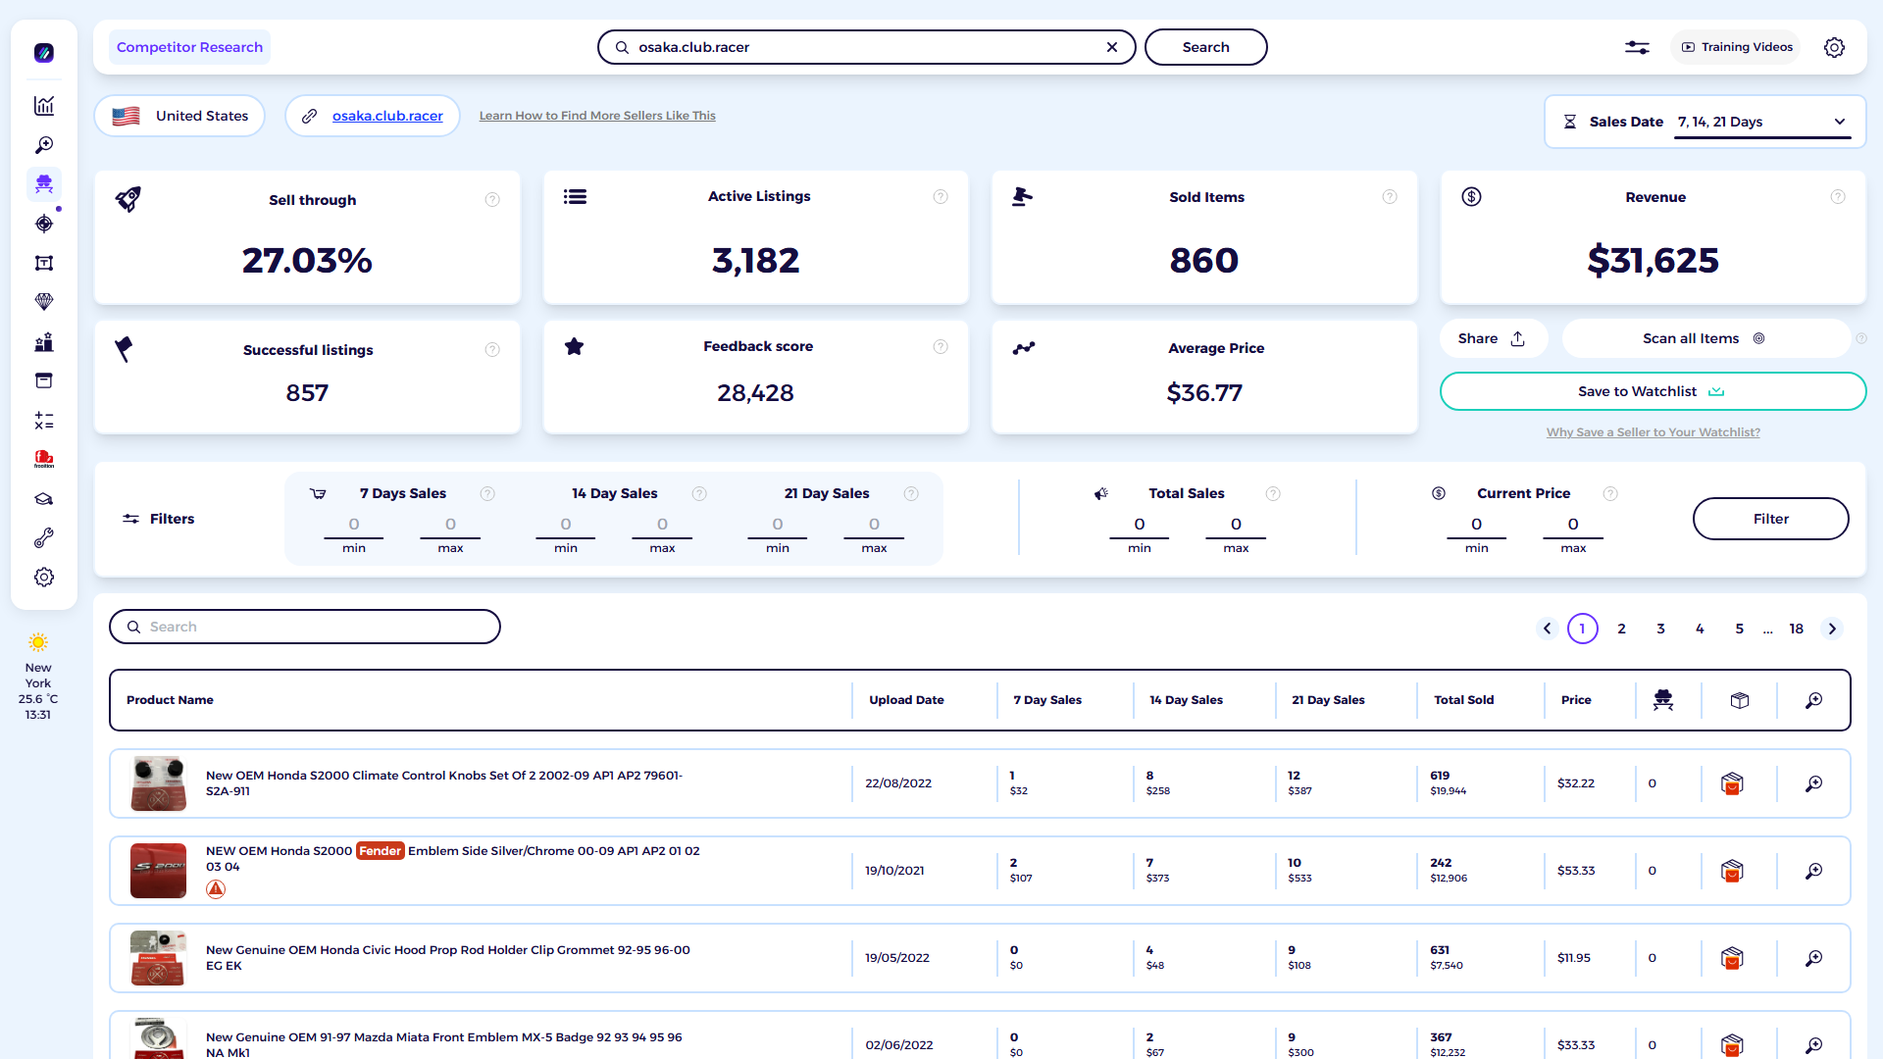The image size is (1883, 1059).
Task: Click the warning triangle under Fender Emblem listing
Action: click(x=216, y=889)
